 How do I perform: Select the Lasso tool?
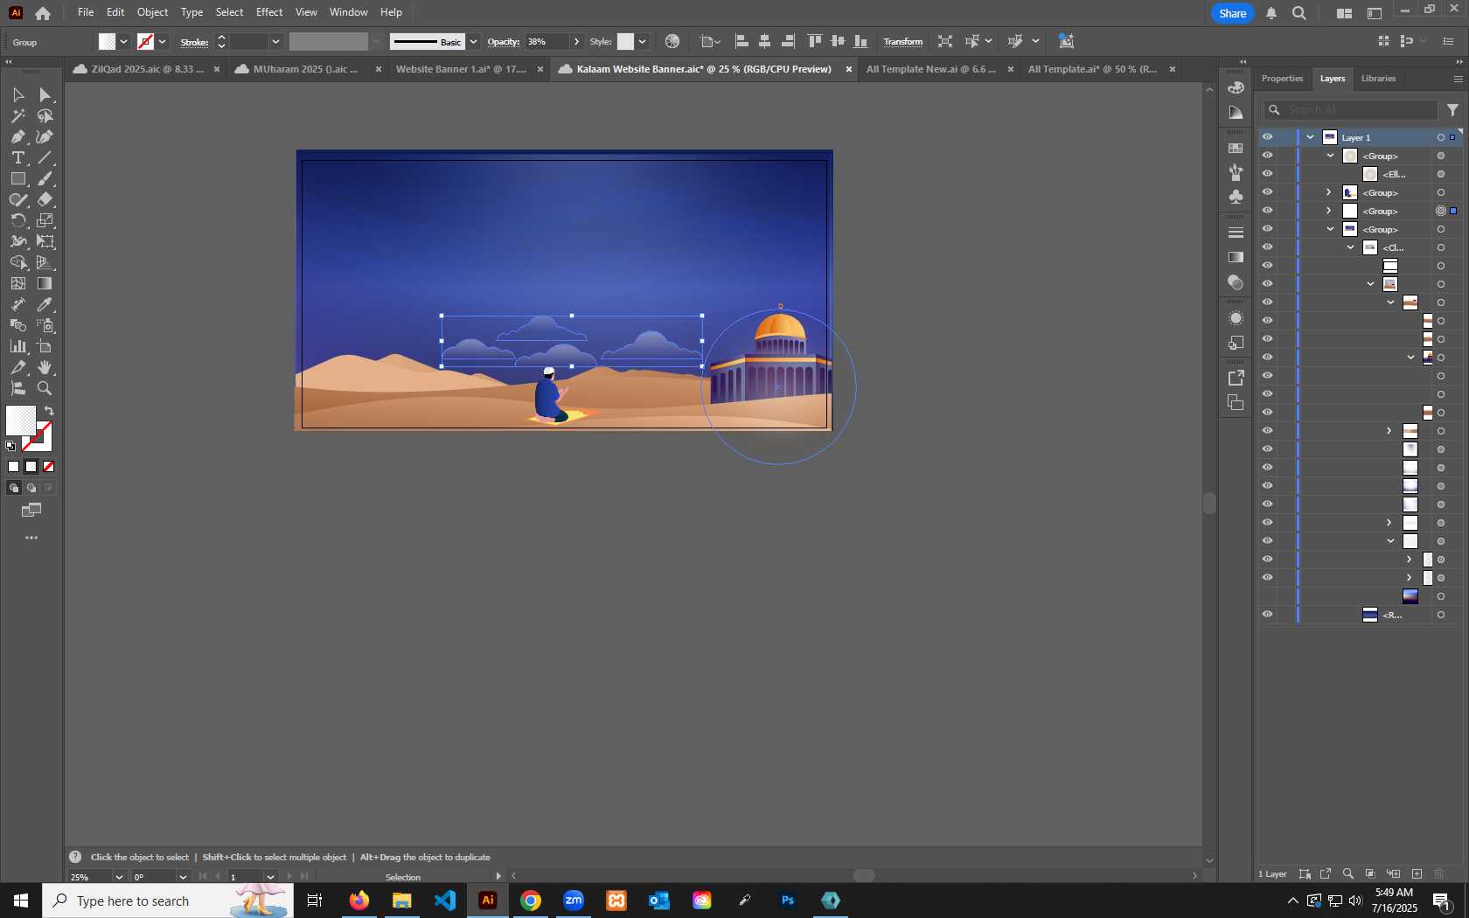[x=45, y=115]
